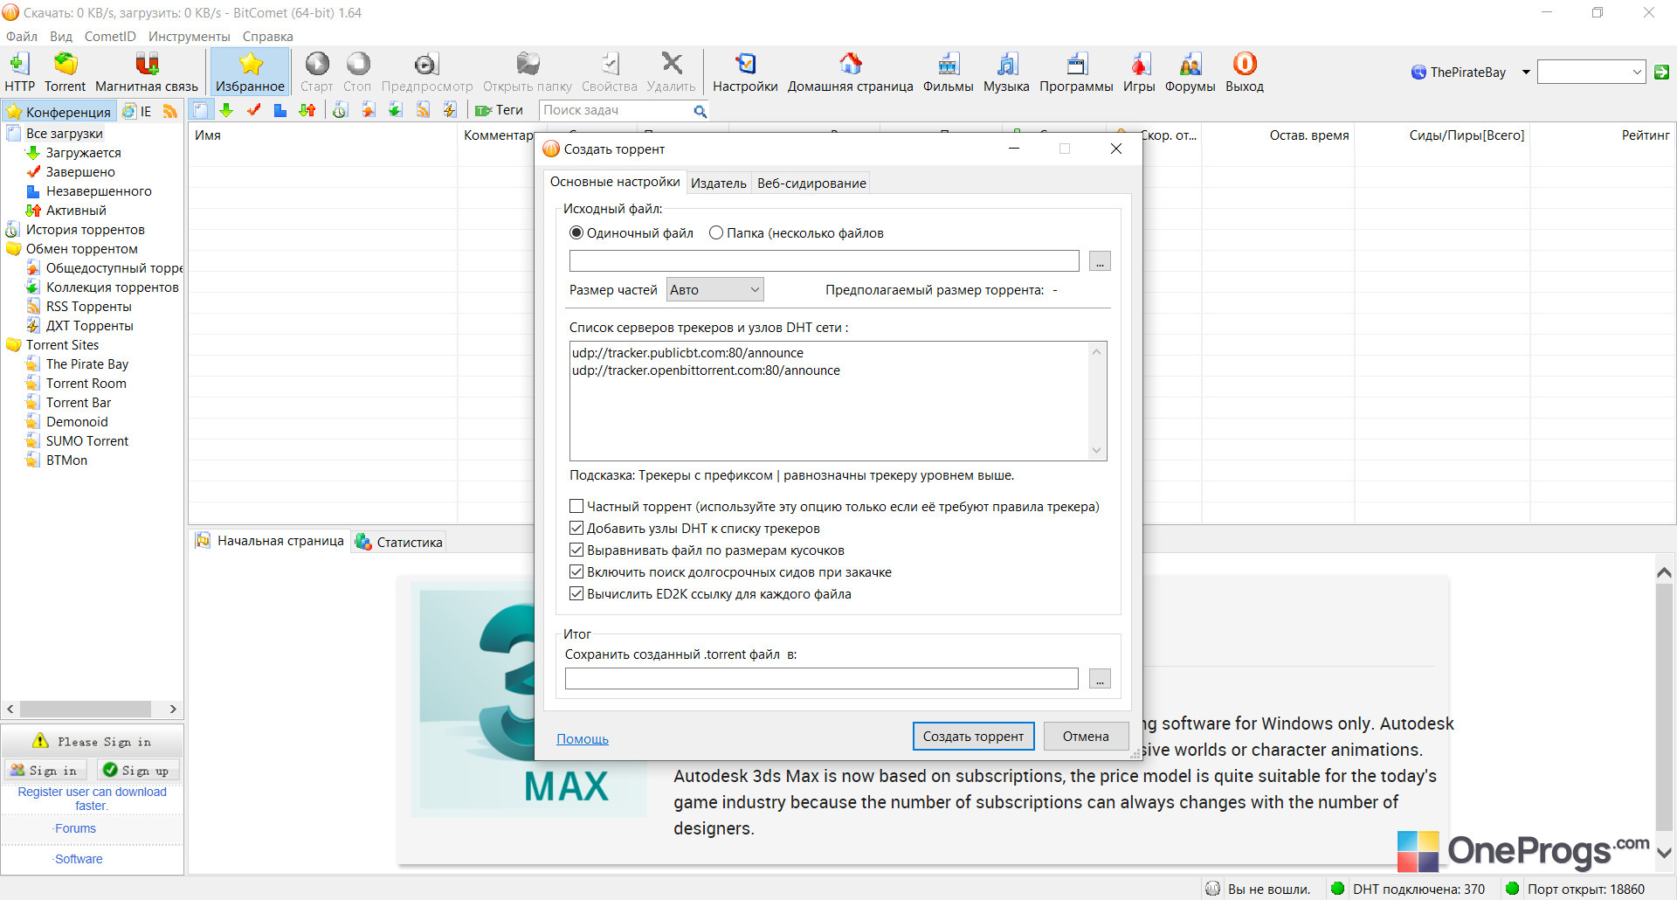Viewport: 1677px width, 900px height.
Task: Open the Игры games toolbar icon
Action: tap(1139, 72)
